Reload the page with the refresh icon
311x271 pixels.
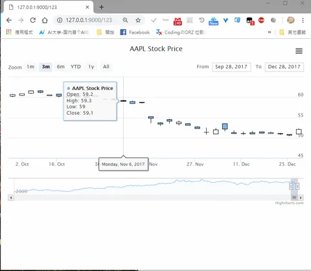33,20
